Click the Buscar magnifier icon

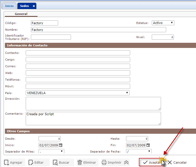[x=55, y=162]
